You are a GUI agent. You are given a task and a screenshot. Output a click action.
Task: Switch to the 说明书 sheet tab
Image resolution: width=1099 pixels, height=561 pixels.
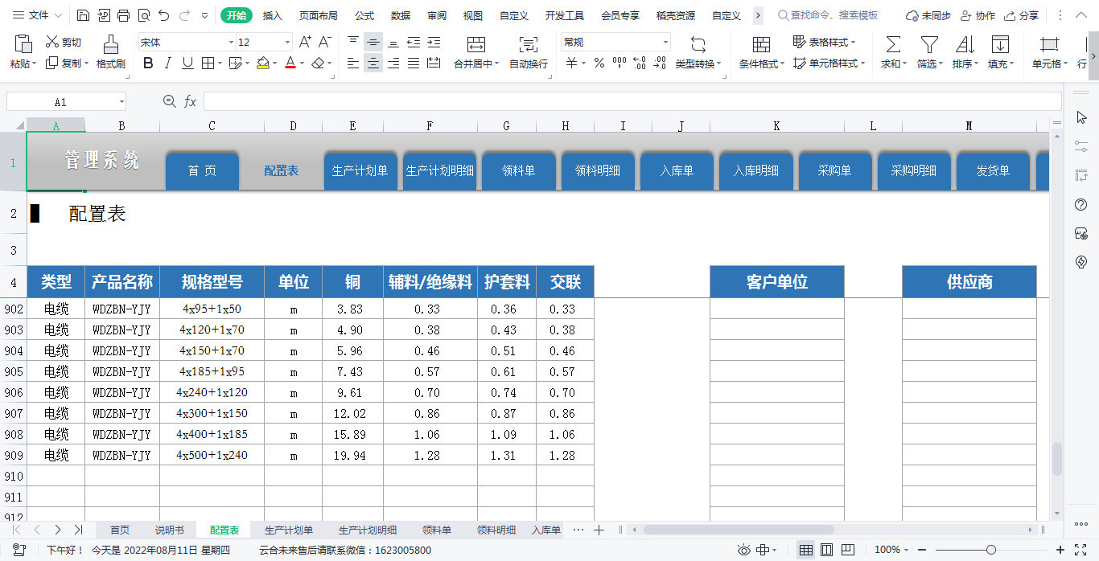[x=170, y=530]
